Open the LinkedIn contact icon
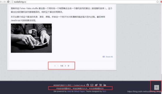Viewport: 162px width, 94px height. click(105, 85)
